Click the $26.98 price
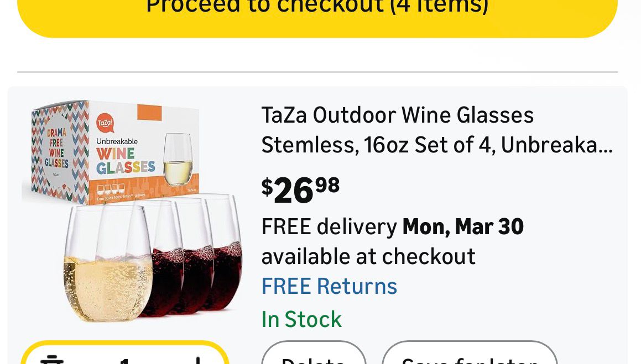Viewport: 641px width, 364px height. tap(300, 191)
